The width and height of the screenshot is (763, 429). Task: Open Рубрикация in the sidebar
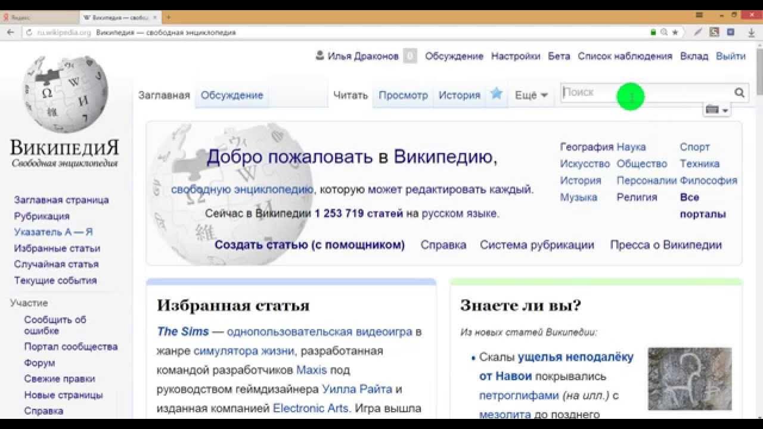[42, 216]
